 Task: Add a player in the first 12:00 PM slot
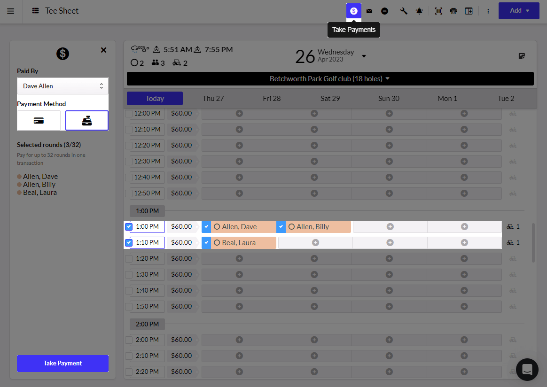coord(239,113)
